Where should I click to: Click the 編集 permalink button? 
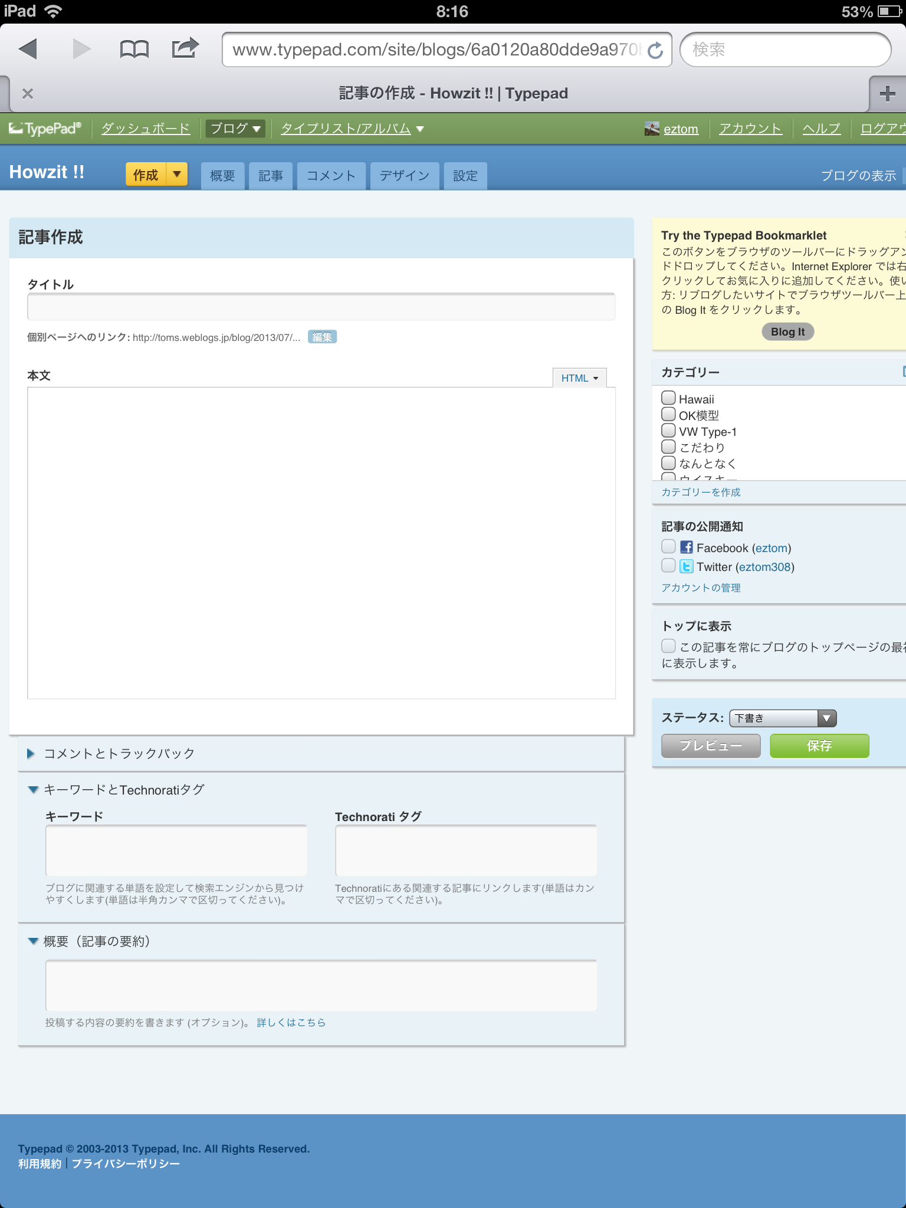[322, 337]
